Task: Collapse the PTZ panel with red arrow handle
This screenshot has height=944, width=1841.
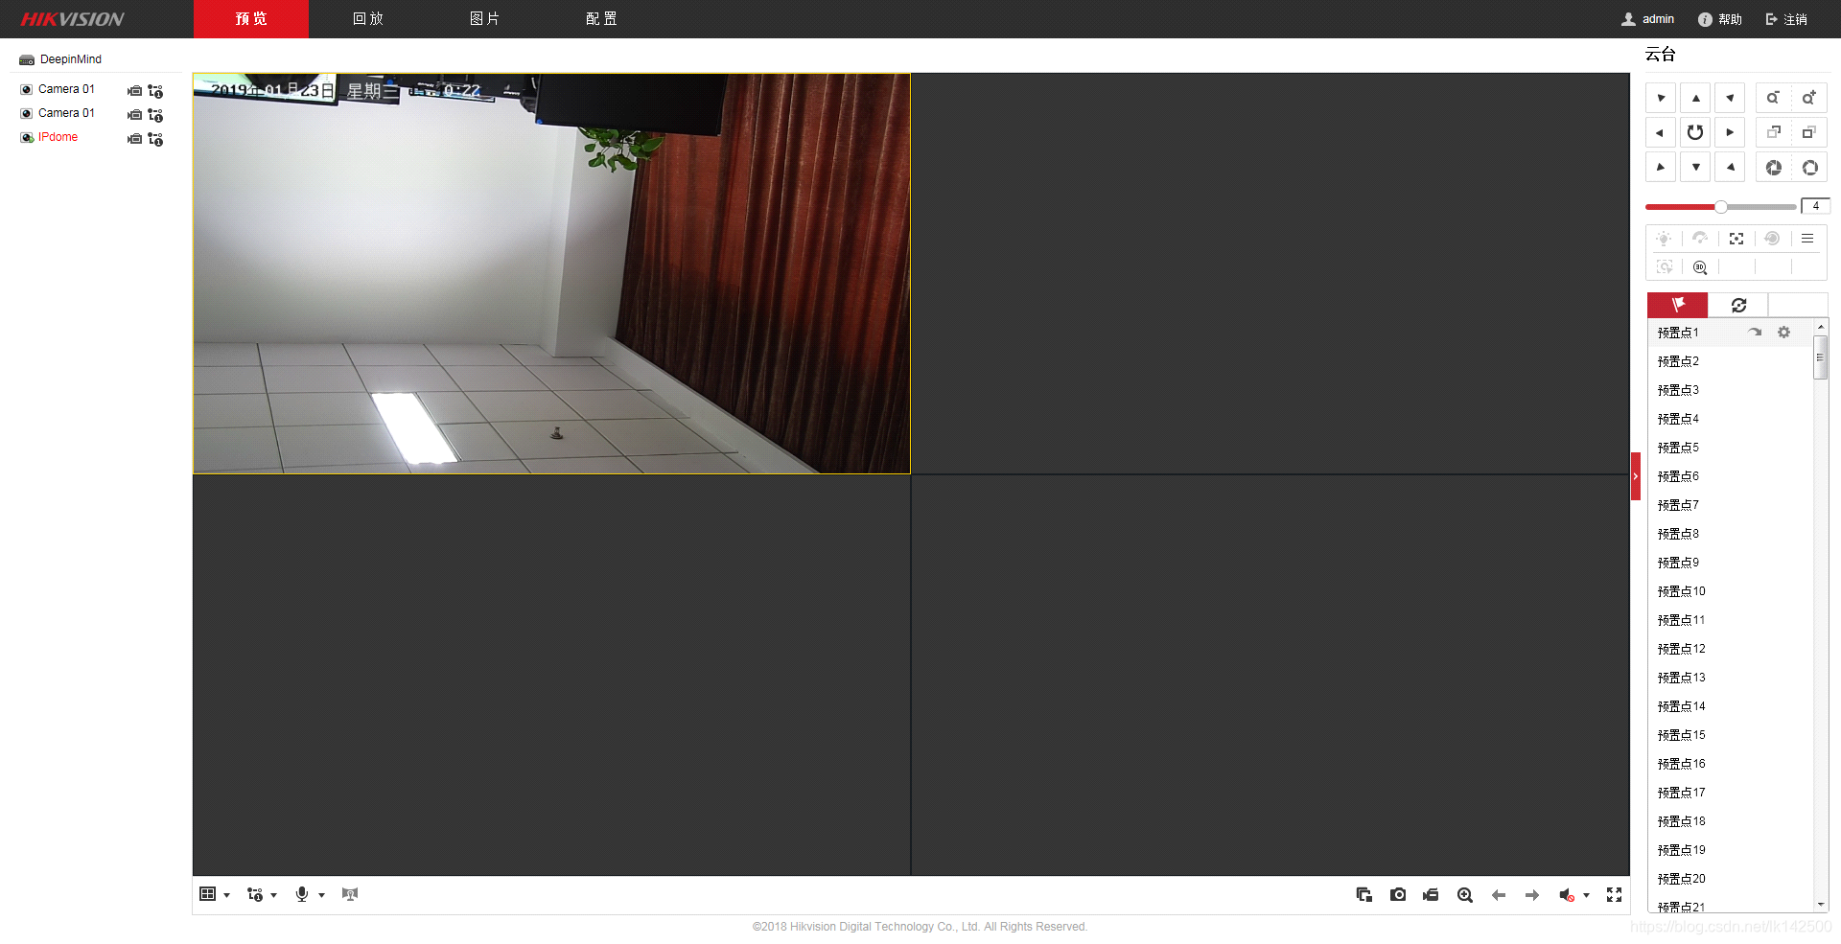Action: (1636, 476)
